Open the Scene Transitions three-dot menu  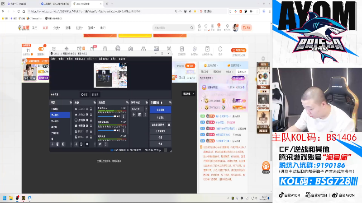pos(145,115)
